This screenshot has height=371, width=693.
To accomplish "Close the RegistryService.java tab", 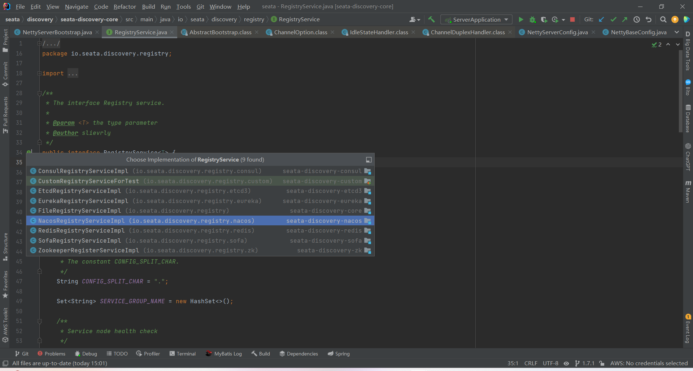I will click(172, 32).
